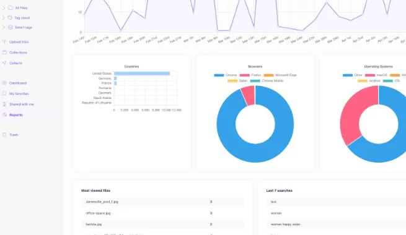This screenshot has height=235, width=406.
Task: Expand the All Files tree
Action: [4, 8]
